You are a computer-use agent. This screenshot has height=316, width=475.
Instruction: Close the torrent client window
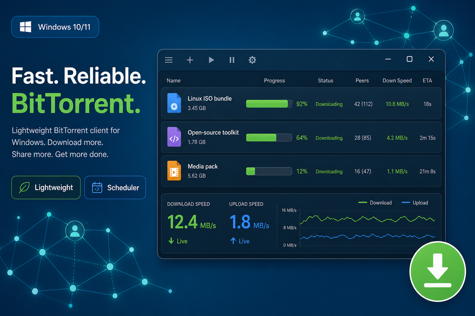(x=431, y=59)
